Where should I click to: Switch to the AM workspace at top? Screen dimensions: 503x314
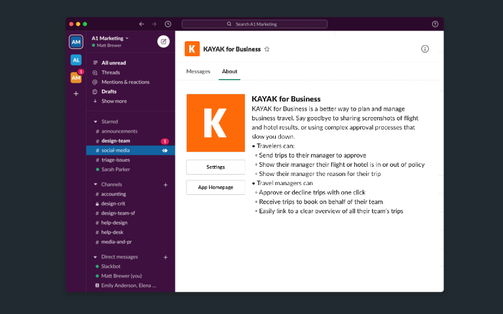tap(76, 42)
